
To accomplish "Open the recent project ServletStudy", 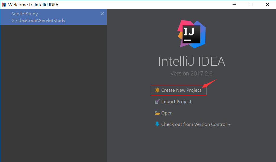I will (x=53, y=17).
